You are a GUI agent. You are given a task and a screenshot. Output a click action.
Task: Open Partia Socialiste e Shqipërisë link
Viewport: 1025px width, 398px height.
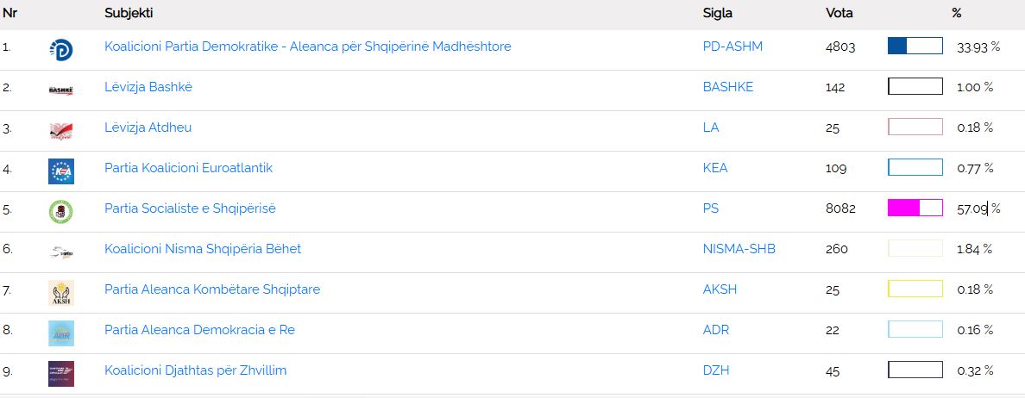click(190, 208)
